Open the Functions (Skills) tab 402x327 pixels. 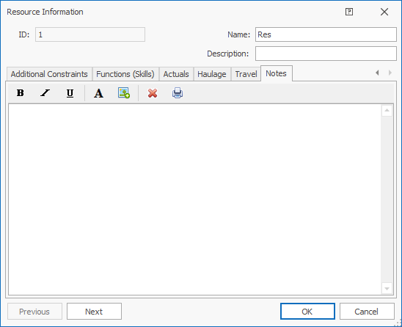[125, 74]
